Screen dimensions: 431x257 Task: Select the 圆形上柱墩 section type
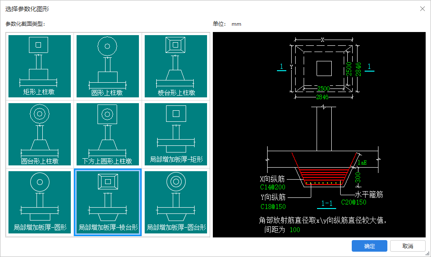[108, 66]
